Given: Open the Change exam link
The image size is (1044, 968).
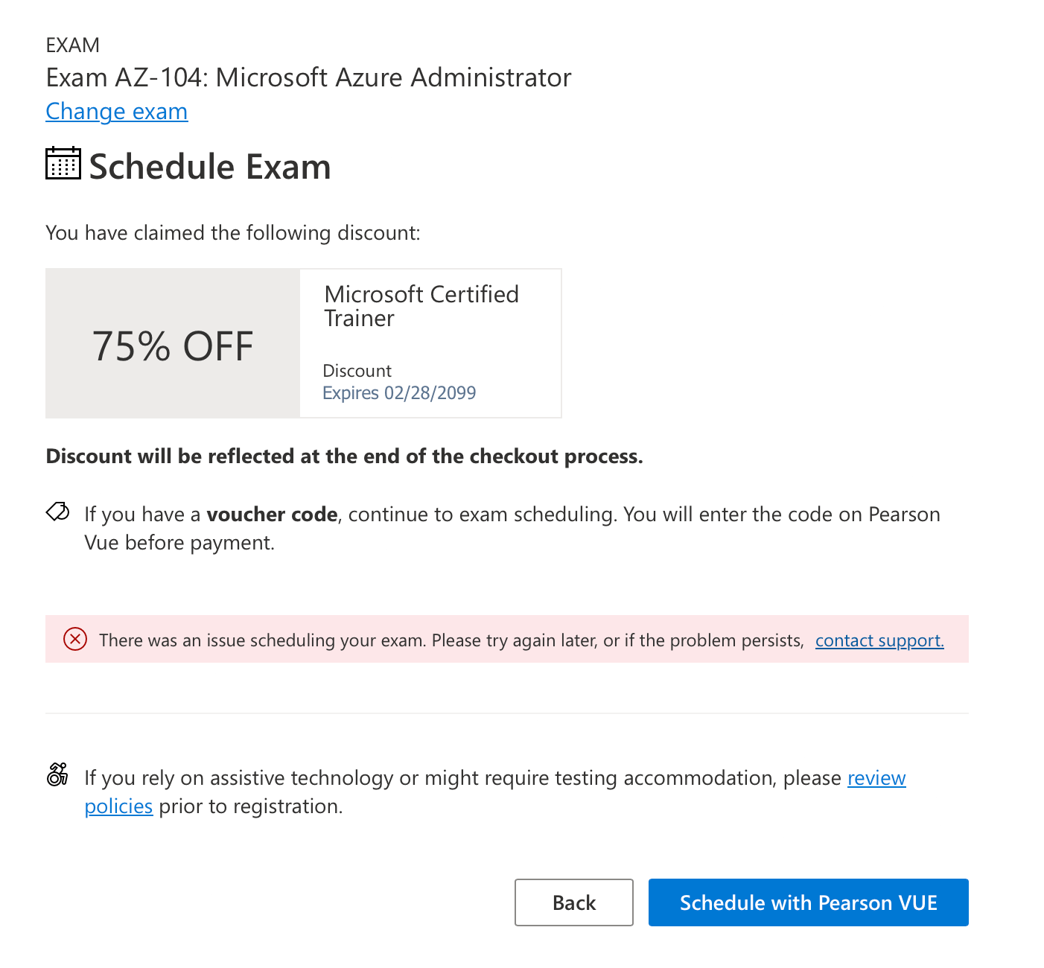Looking at the screenshot, I should pyautogui.click(x=117, y=111).
